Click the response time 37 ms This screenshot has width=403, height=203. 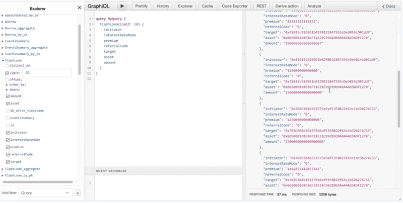(282, 194)
